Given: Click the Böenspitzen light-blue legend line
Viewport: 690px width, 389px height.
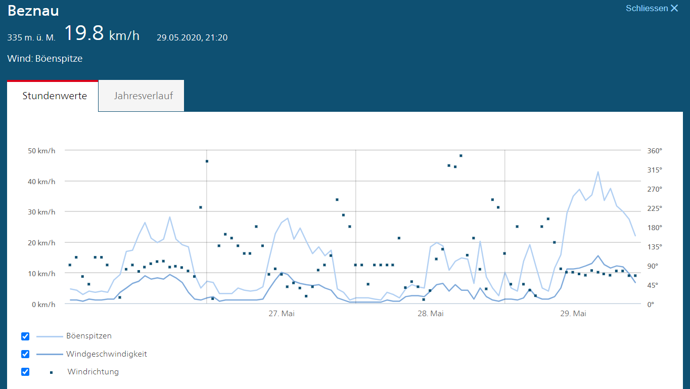Looking at the screenshot, I should 50,336.
